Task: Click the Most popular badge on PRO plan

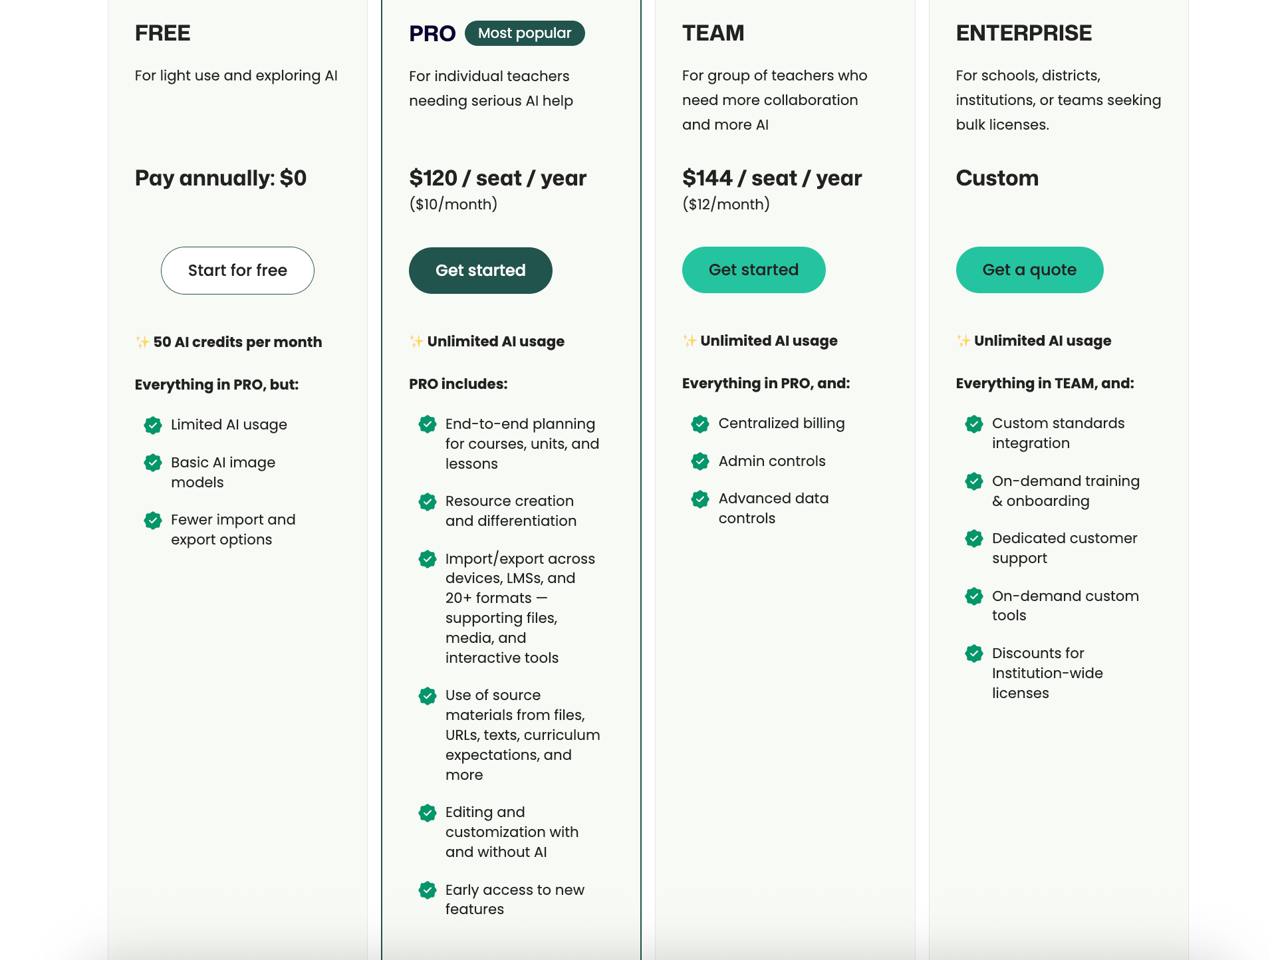Action: [525, 33]
